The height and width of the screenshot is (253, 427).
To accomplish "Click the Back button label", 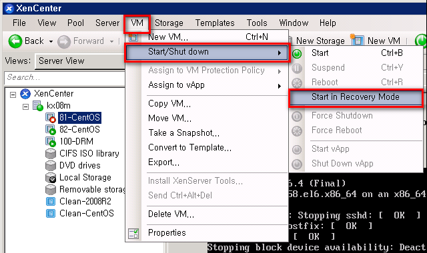I will coord(34,41).
